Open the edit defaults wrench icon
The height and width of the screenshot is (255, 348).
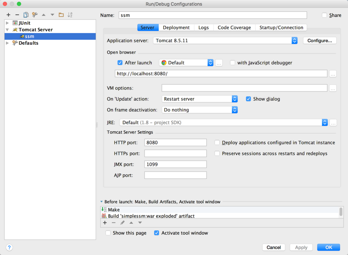point(35,15)
